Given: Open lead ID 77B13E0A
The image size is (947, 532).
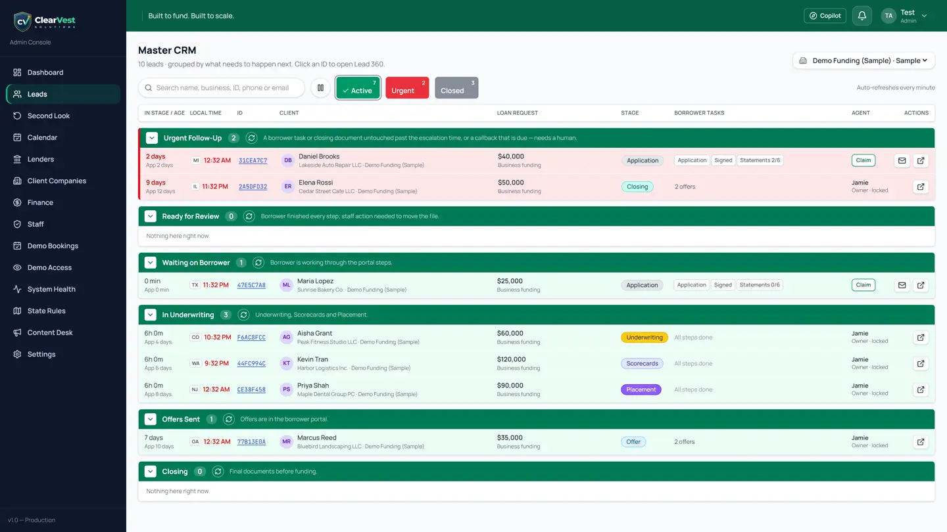Looking at the screenshot, I should 251,442.
